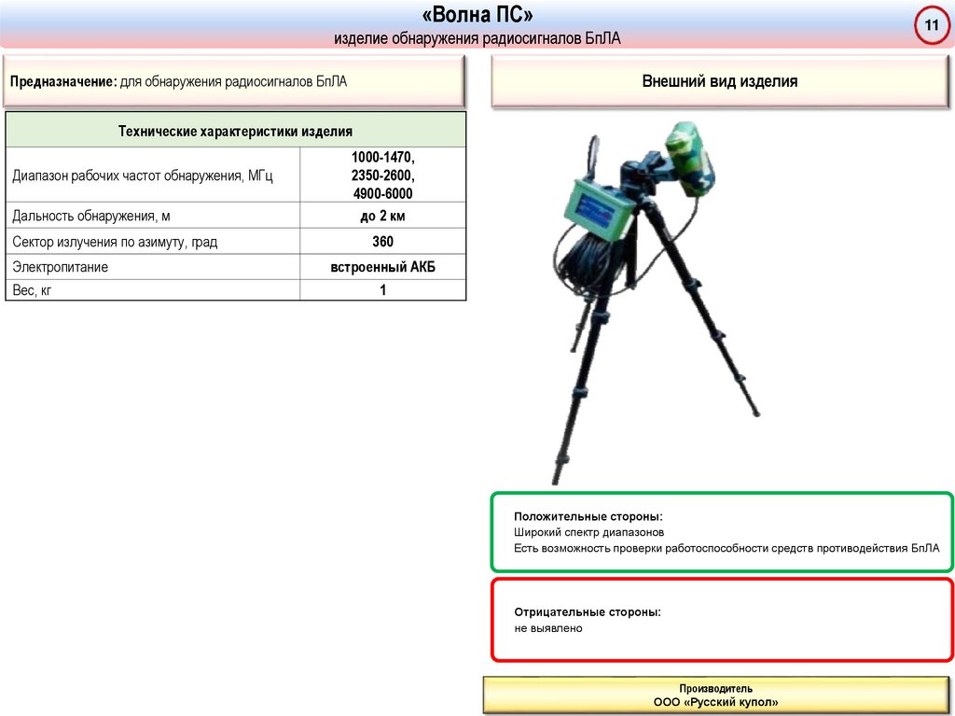Screen dimensions: 955x716
Task: Click the slide number 11 circle
Action: click(x=932, y=25)
